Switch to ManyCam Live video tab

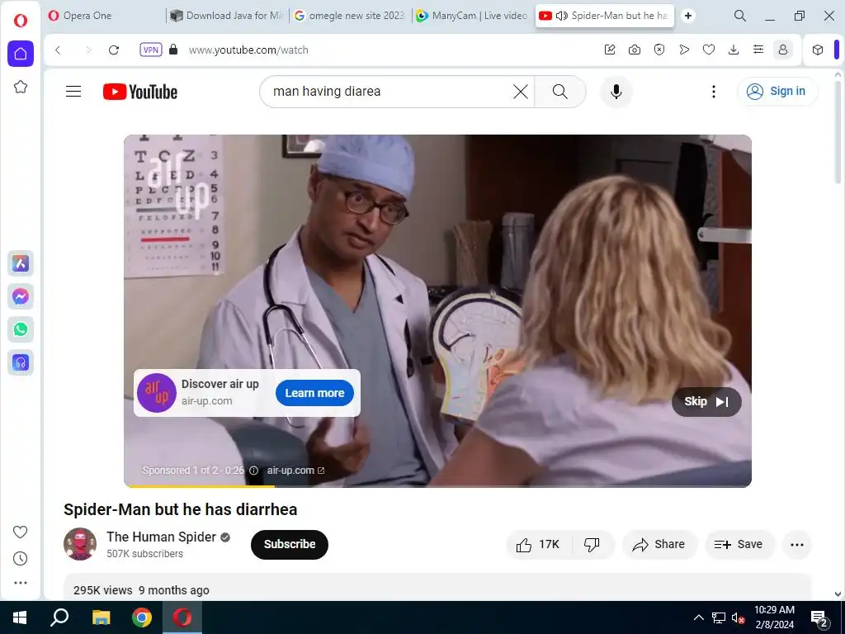(x=474, y=16)
